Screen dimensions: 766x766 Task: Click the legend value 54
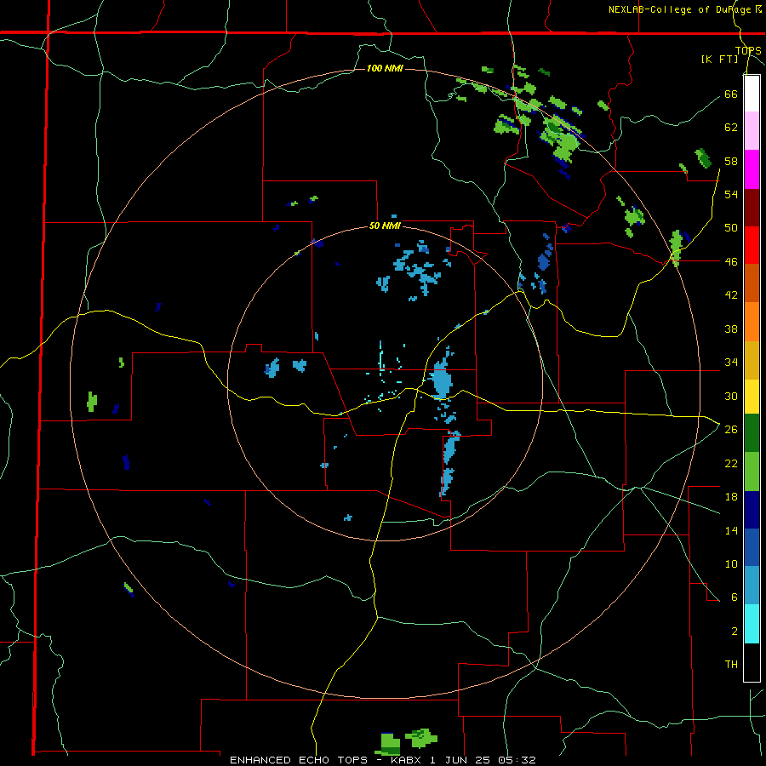[x=731, y=194]
